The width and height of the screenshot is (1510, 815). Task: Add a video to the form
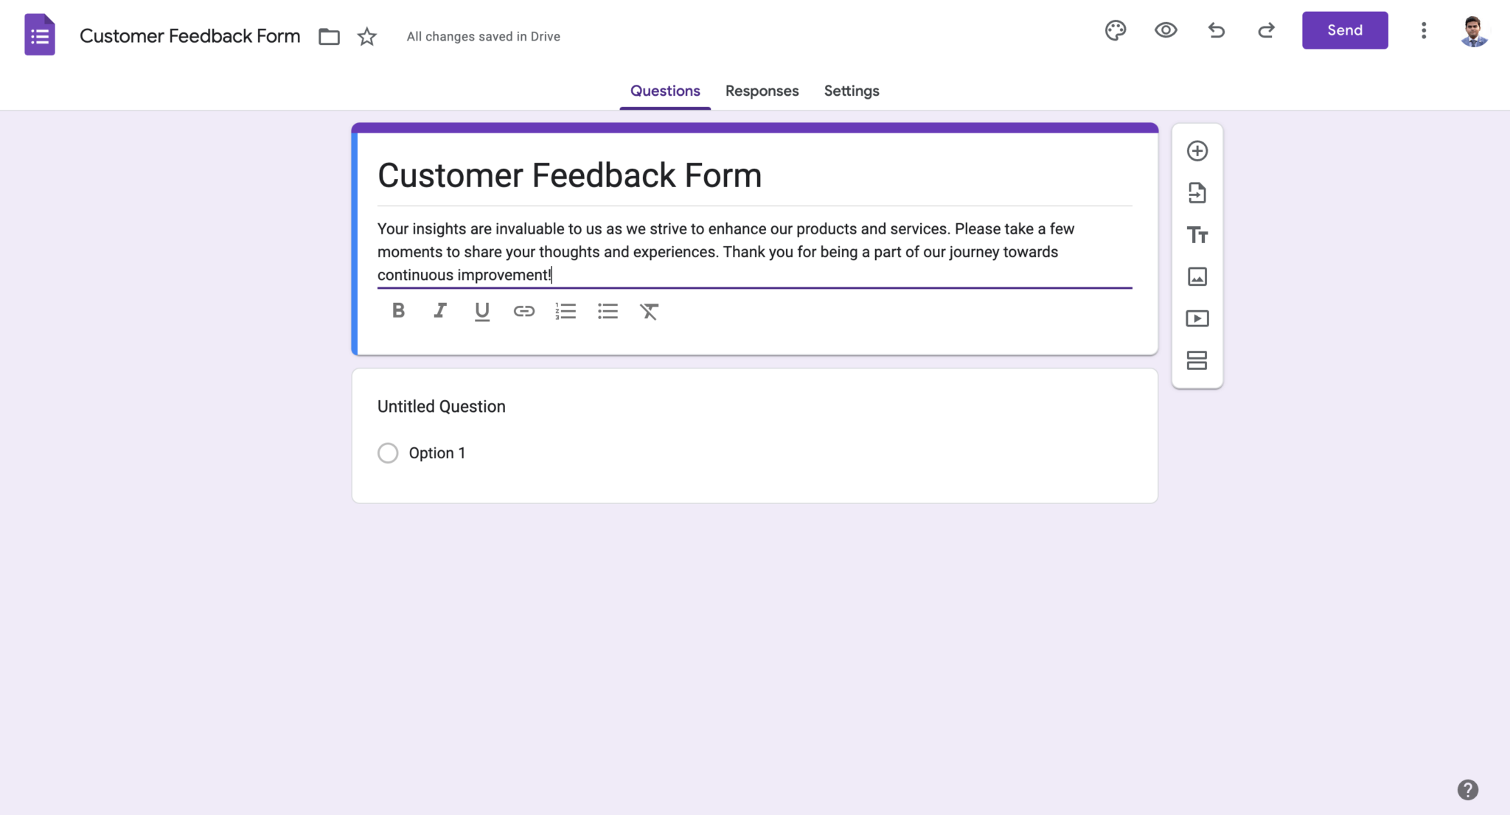[x=1197, y=318]
